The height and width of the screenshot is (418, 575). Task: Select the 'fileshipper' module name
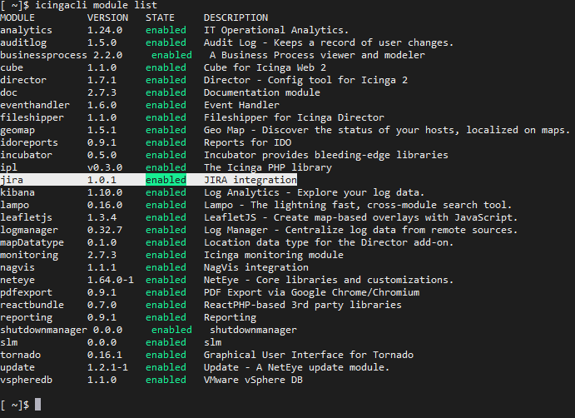pos(32,117)
